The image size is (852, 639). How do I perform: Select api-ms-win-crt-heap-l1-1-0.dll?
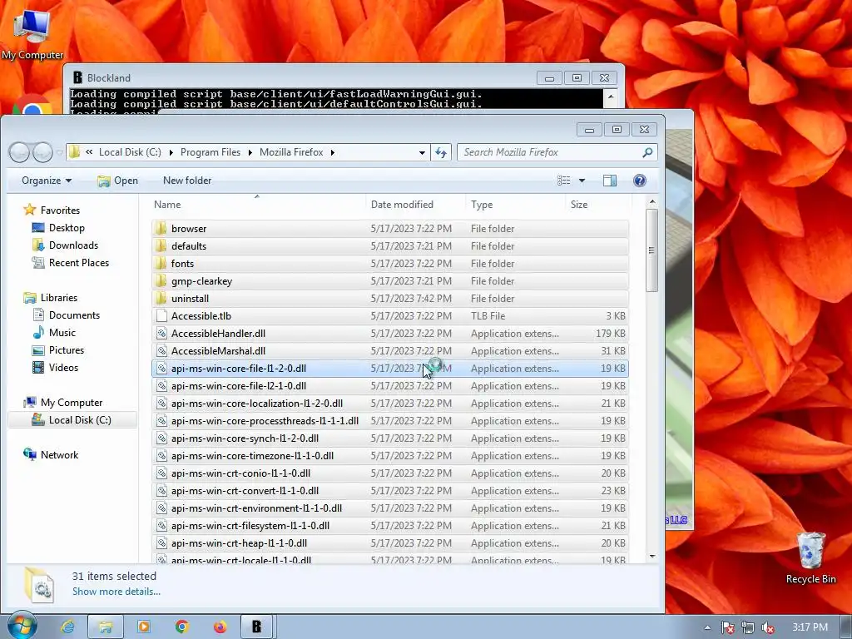(390, 542)
